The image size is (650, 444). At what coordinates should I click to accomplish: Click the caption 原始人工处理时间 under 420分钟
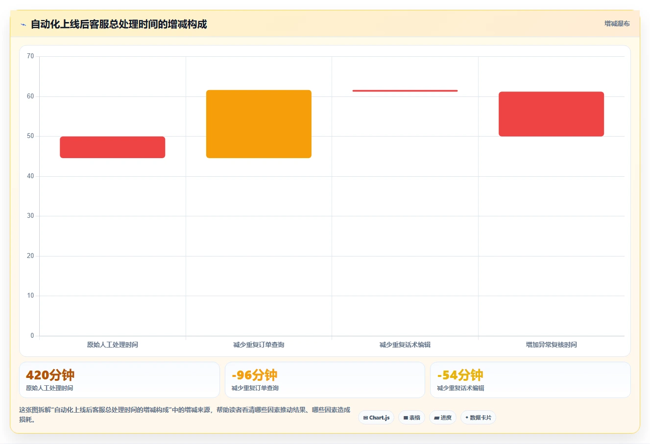click(49, 388)
